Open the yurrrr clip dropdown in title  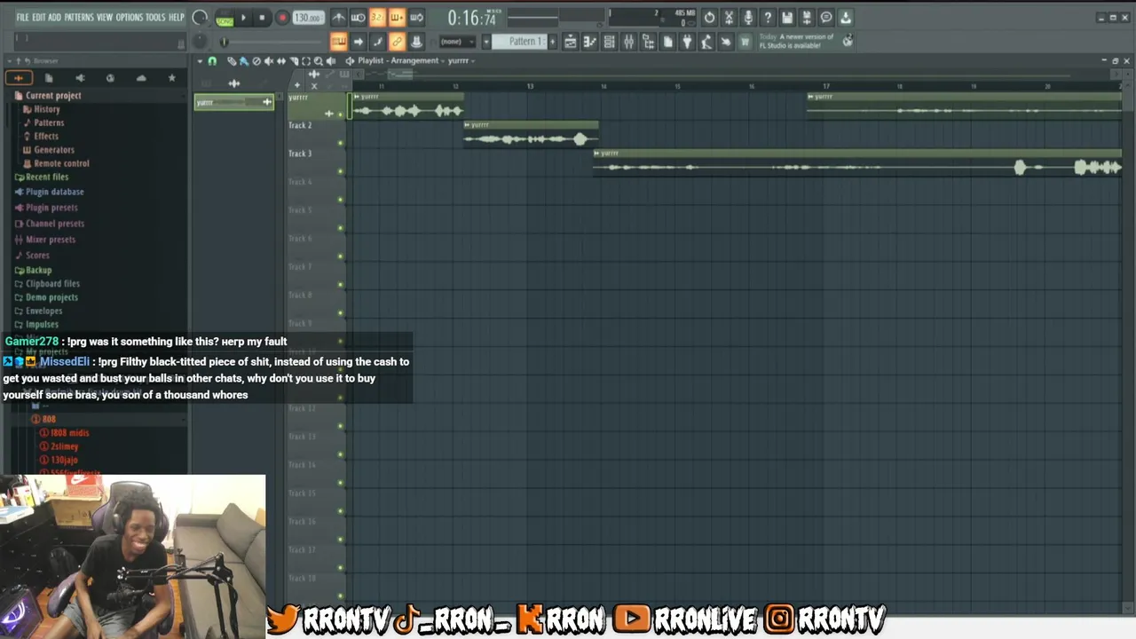coord(461,61)
